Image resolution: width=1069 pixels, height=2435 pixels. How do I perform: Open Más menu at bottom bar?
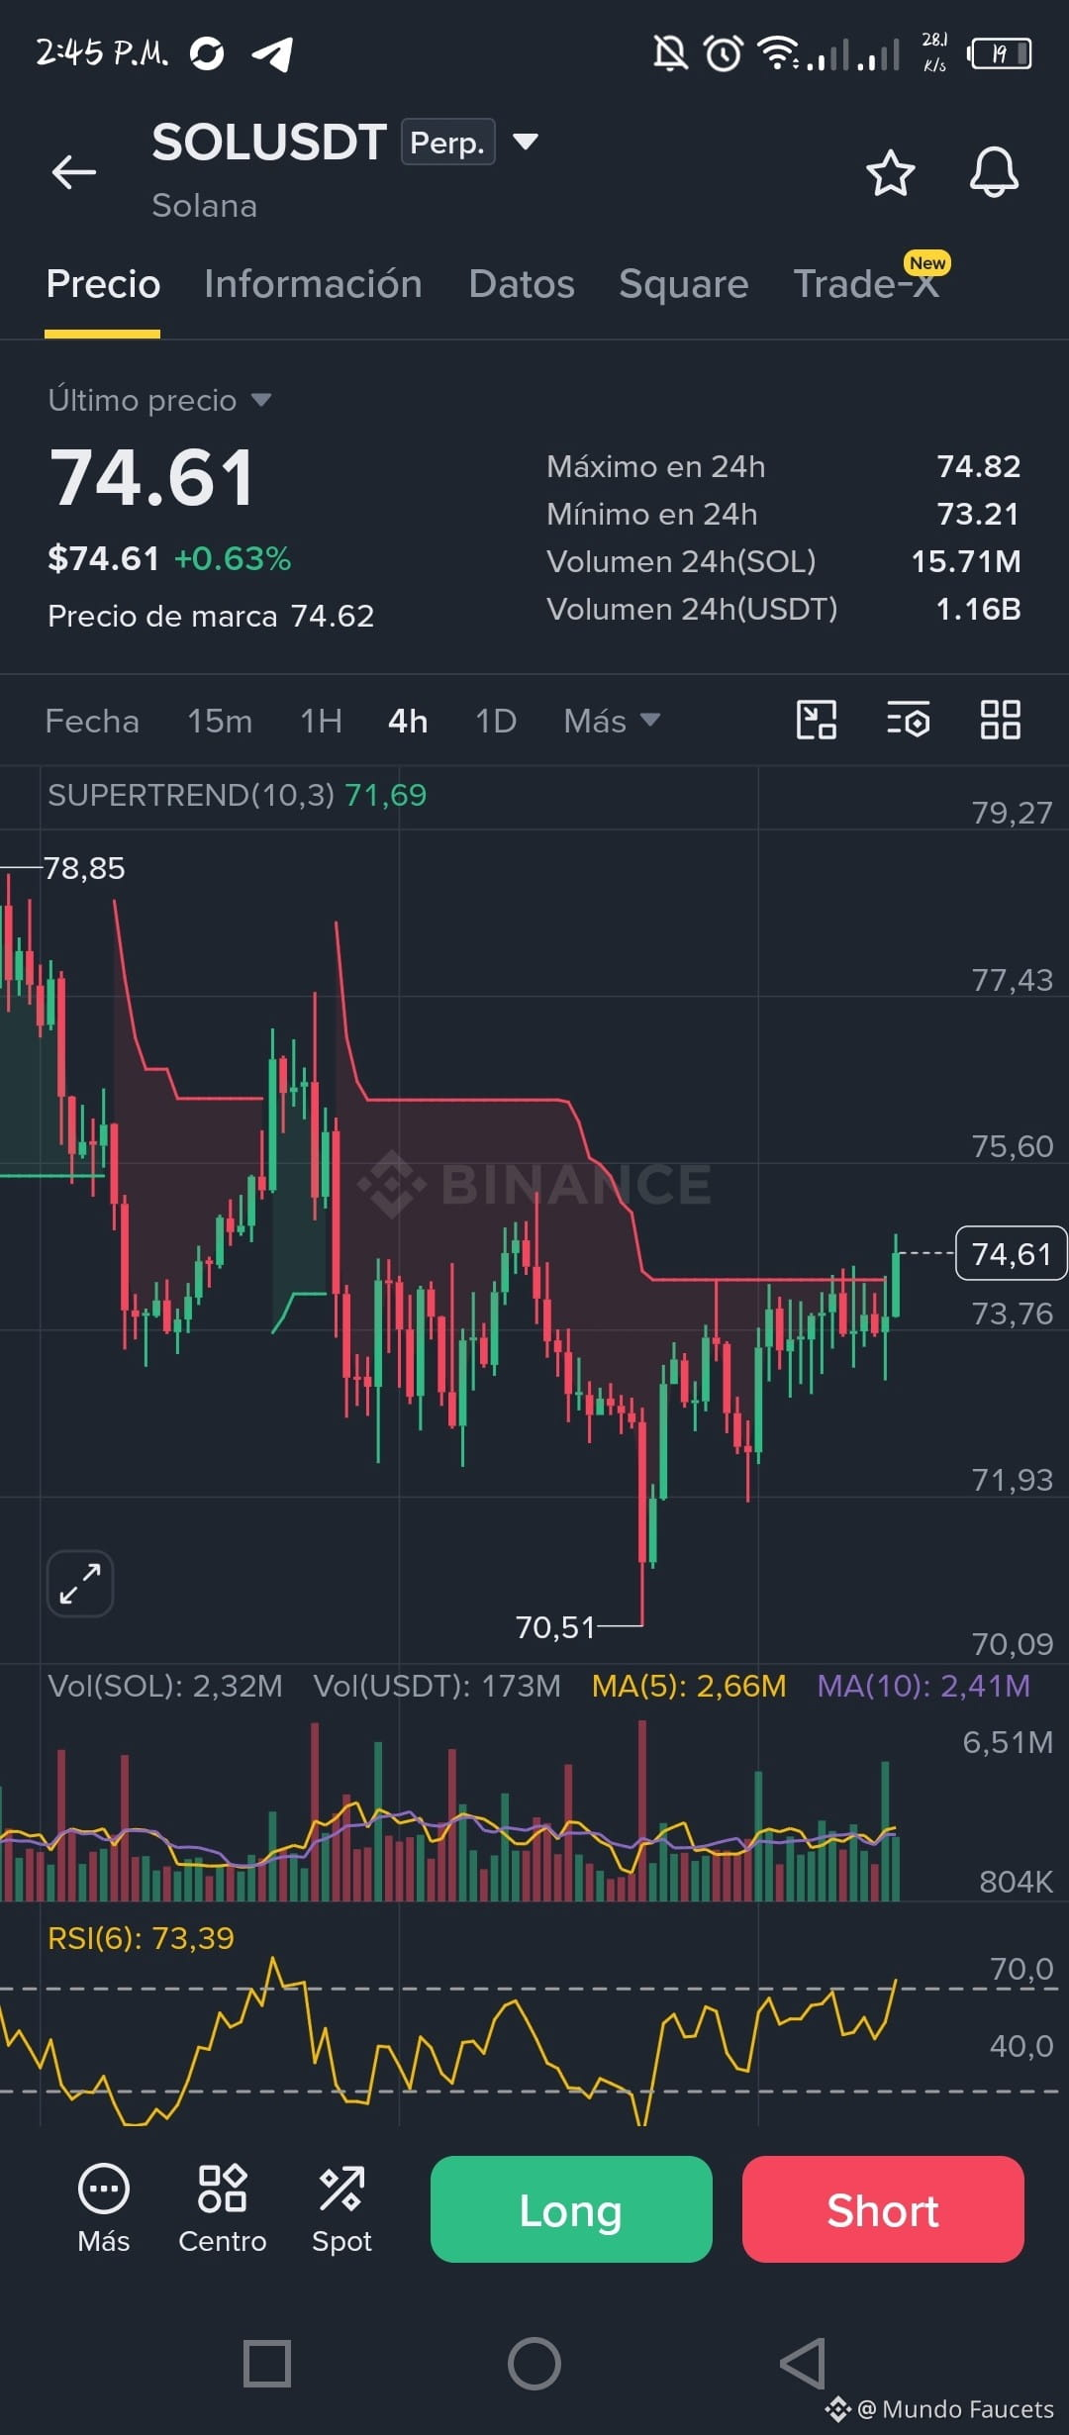click(103, 2209)
